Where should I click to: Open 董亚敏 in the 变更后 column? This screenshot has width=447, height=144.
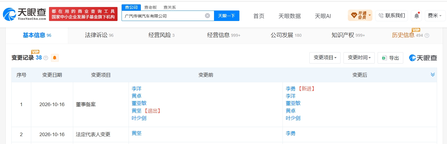click(293, 103)
